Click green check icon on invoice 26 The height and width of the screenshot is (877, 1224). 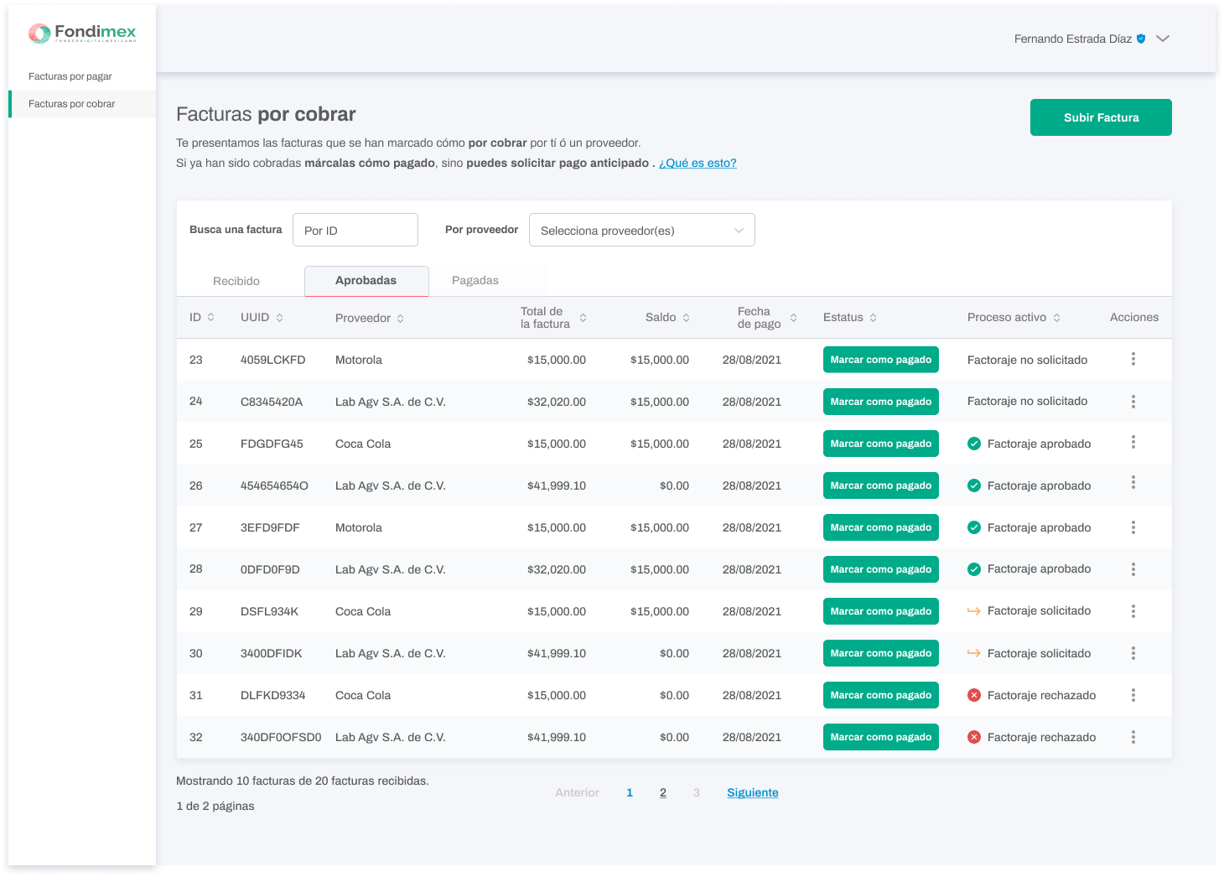click(x=974, y=485)
